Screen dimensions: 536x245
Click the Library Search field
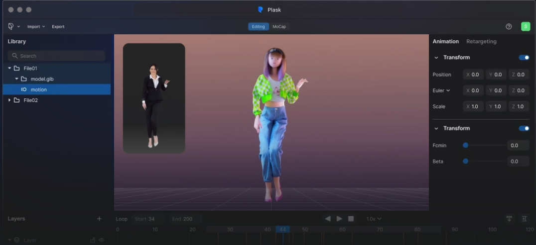tap(57, 56)
